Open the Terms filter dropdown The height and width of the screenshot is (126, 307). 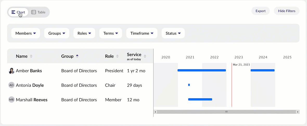111,33
